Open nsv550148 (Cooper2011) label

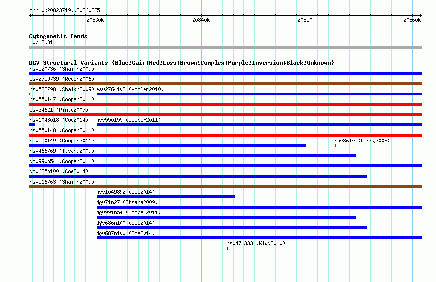(62, 130)
